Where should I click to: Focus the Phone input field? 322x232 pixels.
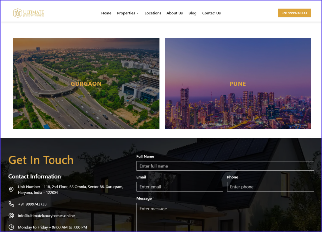(270, 187)
